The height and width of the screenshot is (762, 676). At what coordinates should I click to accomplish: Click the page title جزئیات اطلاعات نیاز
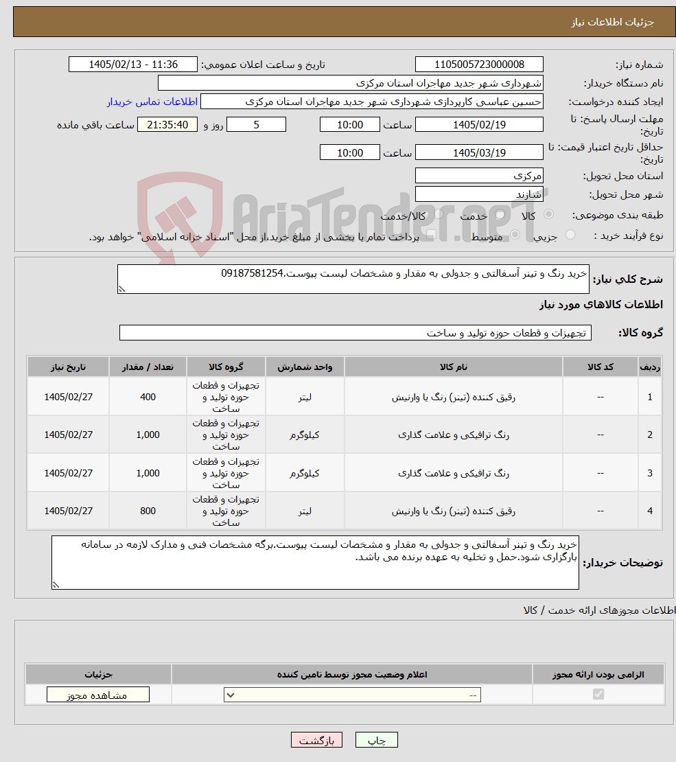tap(612, 23)
